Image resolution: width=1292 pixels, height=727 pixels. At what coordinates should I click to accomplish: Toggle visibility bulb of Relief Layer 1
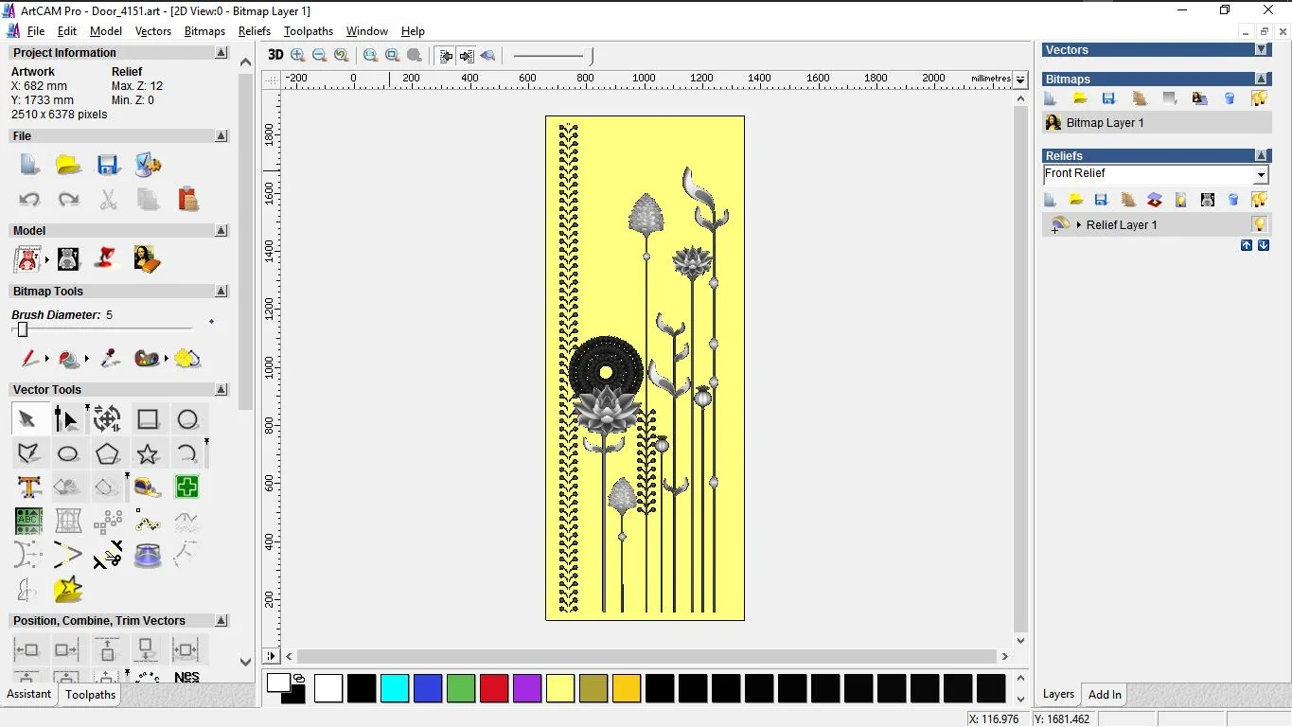coord(1259,224)
